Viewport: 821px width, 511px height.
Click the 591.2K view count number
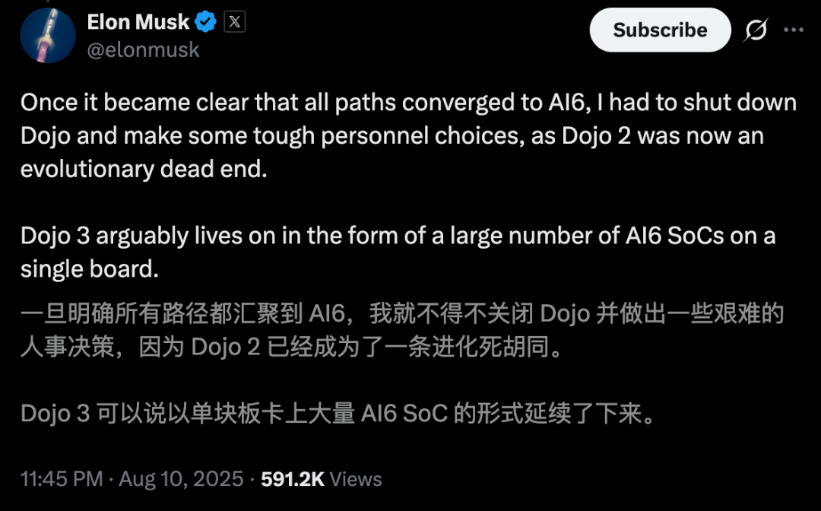click(292, 479)
